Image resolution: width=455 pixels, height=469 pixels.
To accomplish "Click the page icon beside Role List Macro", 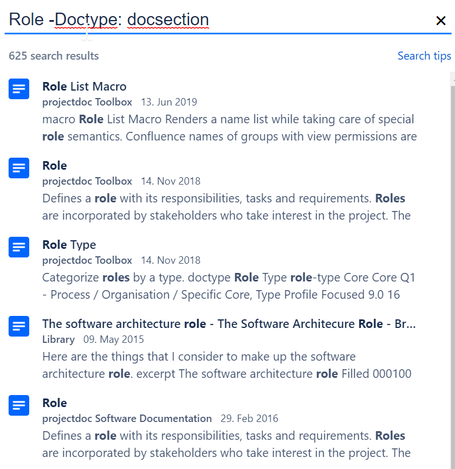I will [19, 89].
